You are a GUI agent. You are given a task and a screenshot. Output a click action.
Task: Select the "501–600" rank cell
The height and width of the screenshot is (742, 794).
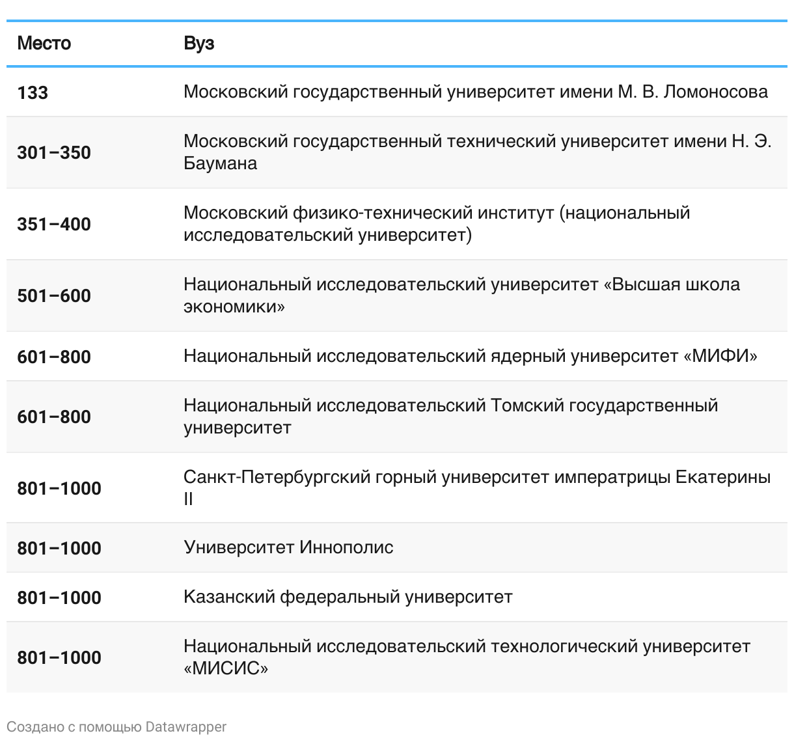(54, 295)
